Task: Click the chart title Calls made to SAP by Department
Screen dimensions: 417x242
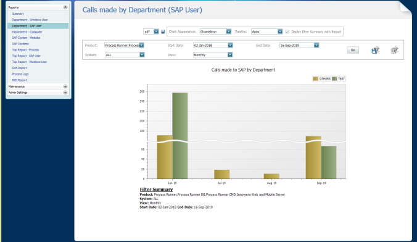Action: click(x=243, y=70)
